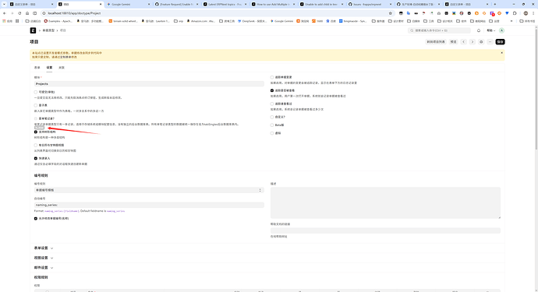Viewport: 538px width, 292px height.
Task: Click the black Save button
Action: click(x=500, y=42)
